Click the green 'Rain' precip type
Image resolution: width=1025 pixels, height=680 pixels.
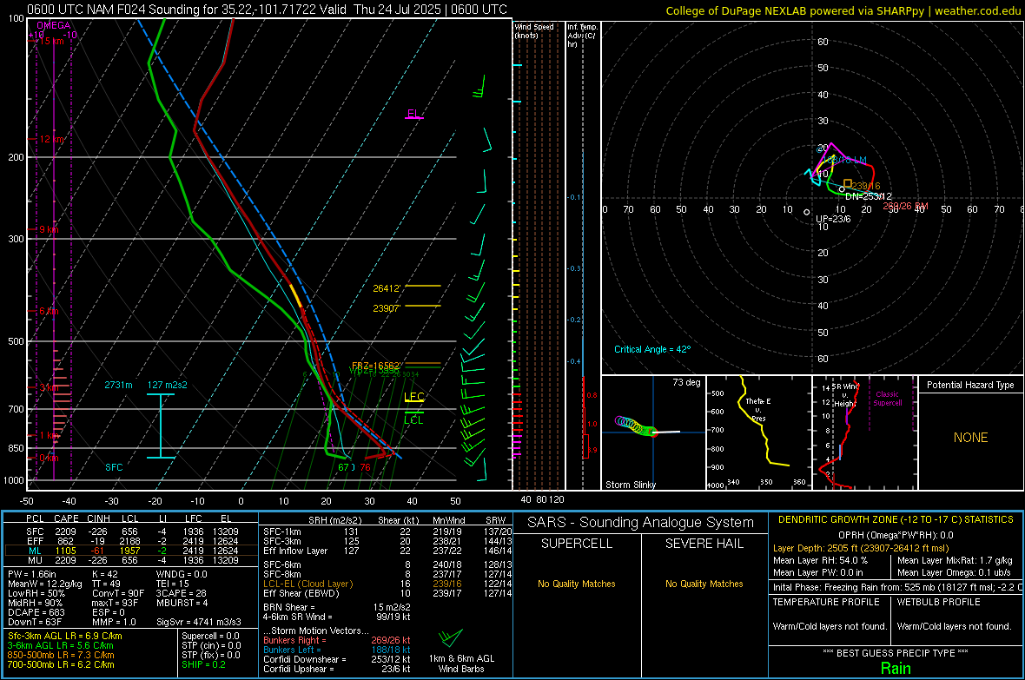click(896, 668)
